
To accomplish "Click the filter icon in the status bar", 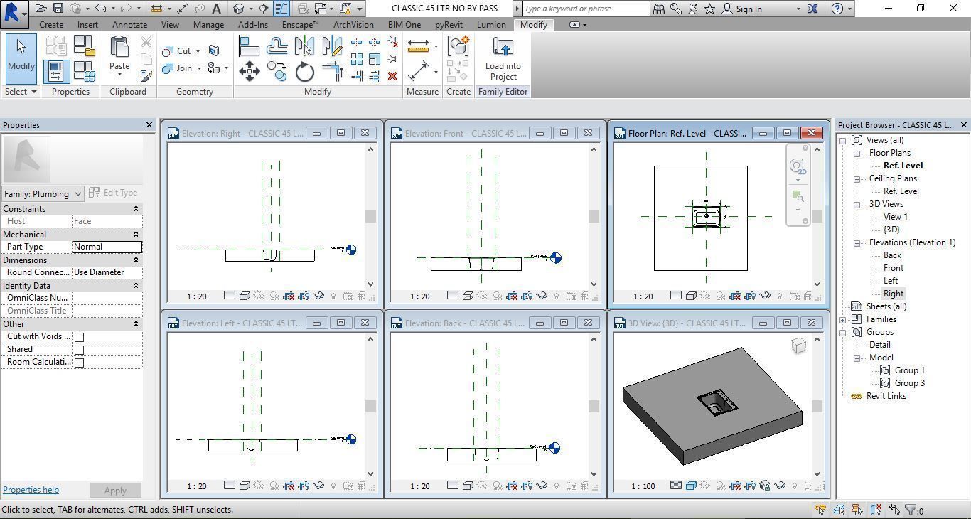I will [910, 510].
